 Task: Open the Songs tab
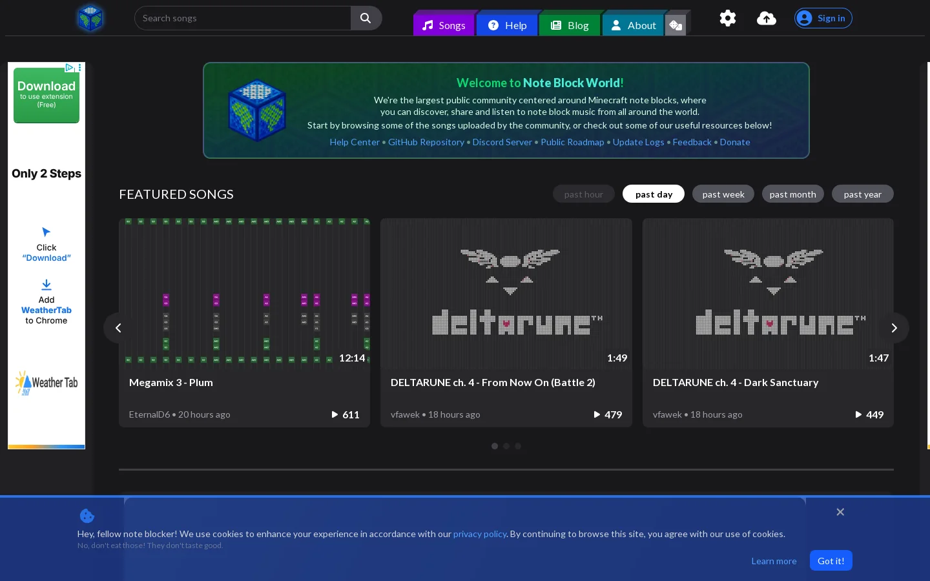444,25
